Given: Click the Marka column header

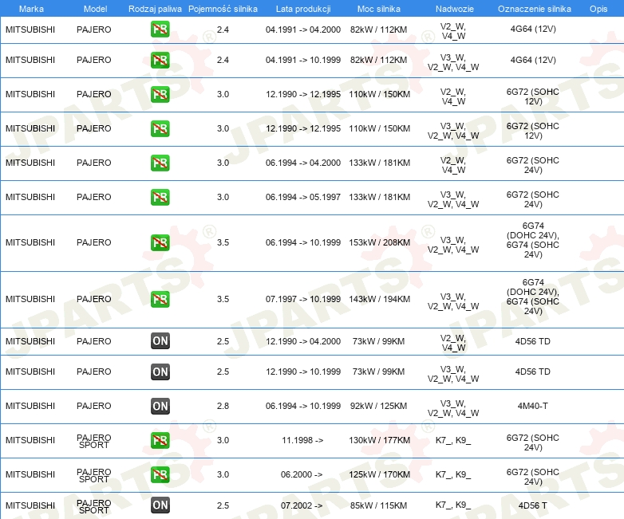Looking at the screenshot, I should pos(31,9).
